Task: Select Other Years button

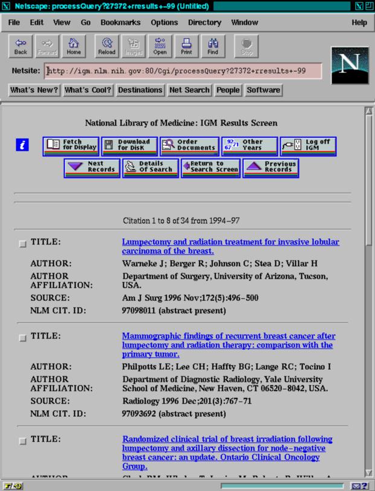Action: tap(249, 146)
